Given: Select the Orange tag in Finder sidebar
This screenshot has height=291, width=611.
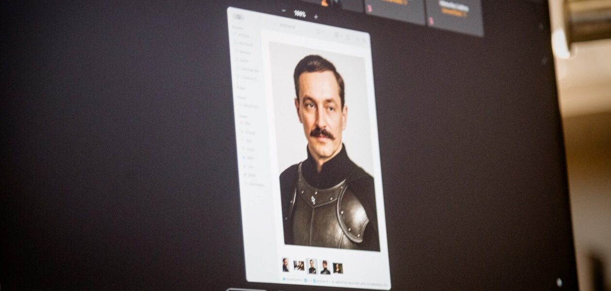Looking at the screenshot, I should (x=248, y=132).
